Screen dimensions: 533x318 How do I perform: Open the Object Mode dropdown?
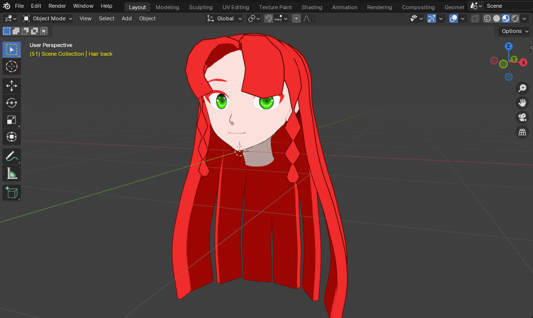[x=47, y=19]
